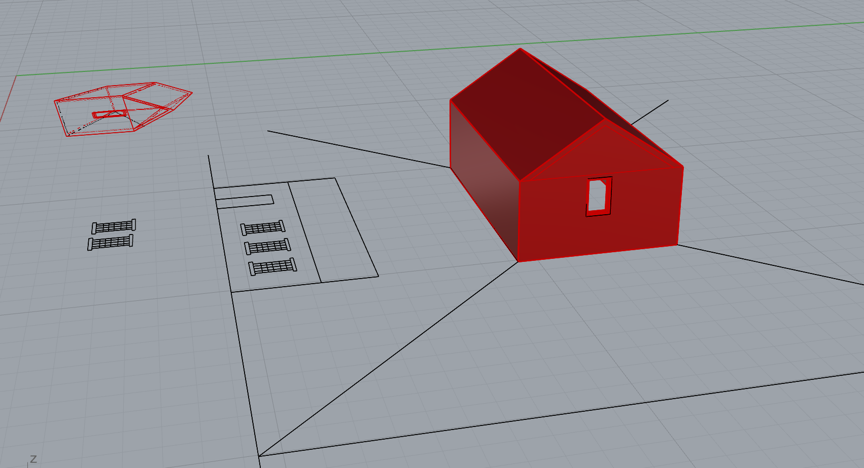Select the top fence inside the rectangle outline
This screenshot has width=864, height=468.
pos(262,228)
